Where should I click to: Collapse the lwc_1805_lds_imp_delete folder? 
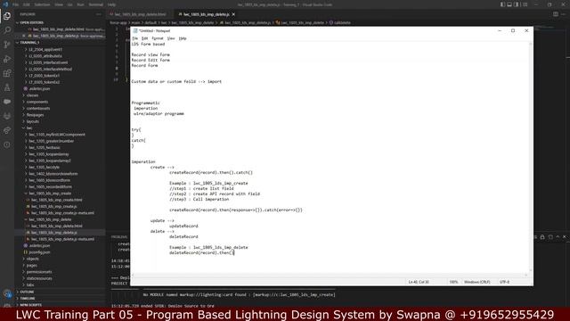(x=50, y=219)
